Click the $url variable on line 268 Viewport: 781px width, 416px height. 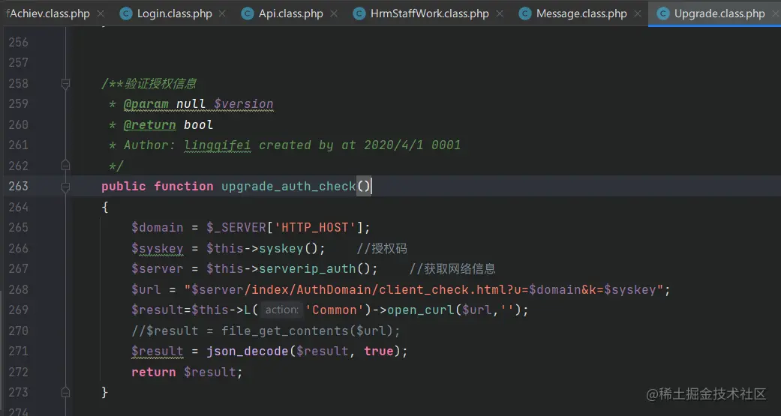(x=146, y=289)
